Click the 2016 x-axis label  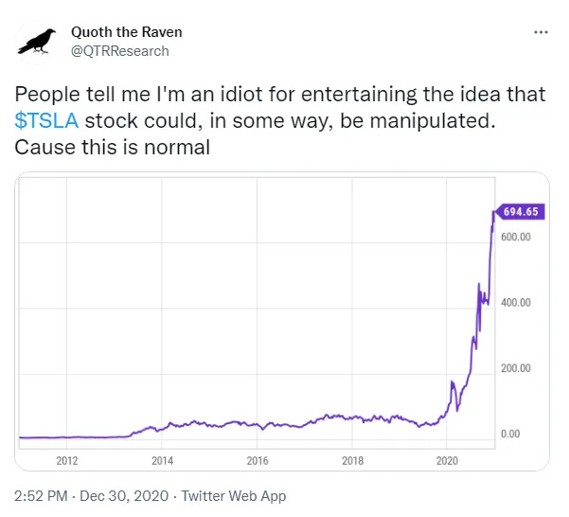pos(258,461)
